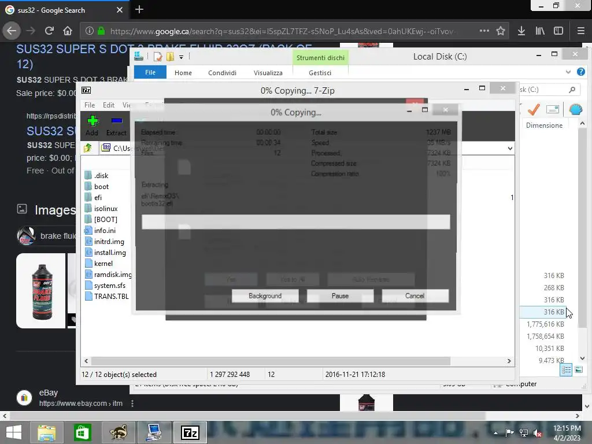Switch Explorer to large icons view
592x444 pixels.
click(578, 369)
